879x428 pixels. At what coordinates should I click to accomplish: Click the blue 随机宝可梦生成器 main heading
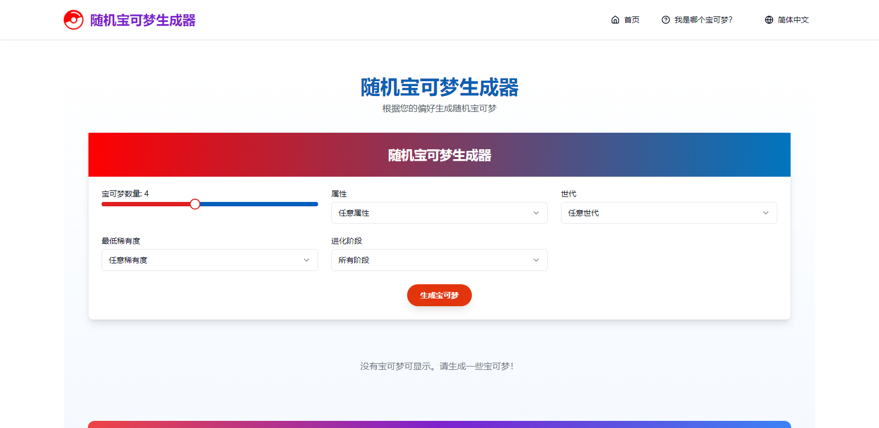(x=439, y=87)
